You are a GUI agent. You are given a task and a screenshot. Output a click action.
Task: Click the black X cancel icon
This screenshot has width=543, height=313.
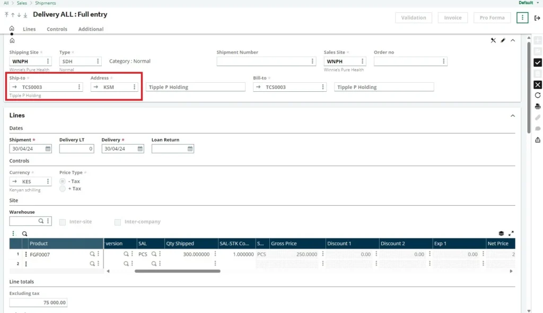(538, 85)
